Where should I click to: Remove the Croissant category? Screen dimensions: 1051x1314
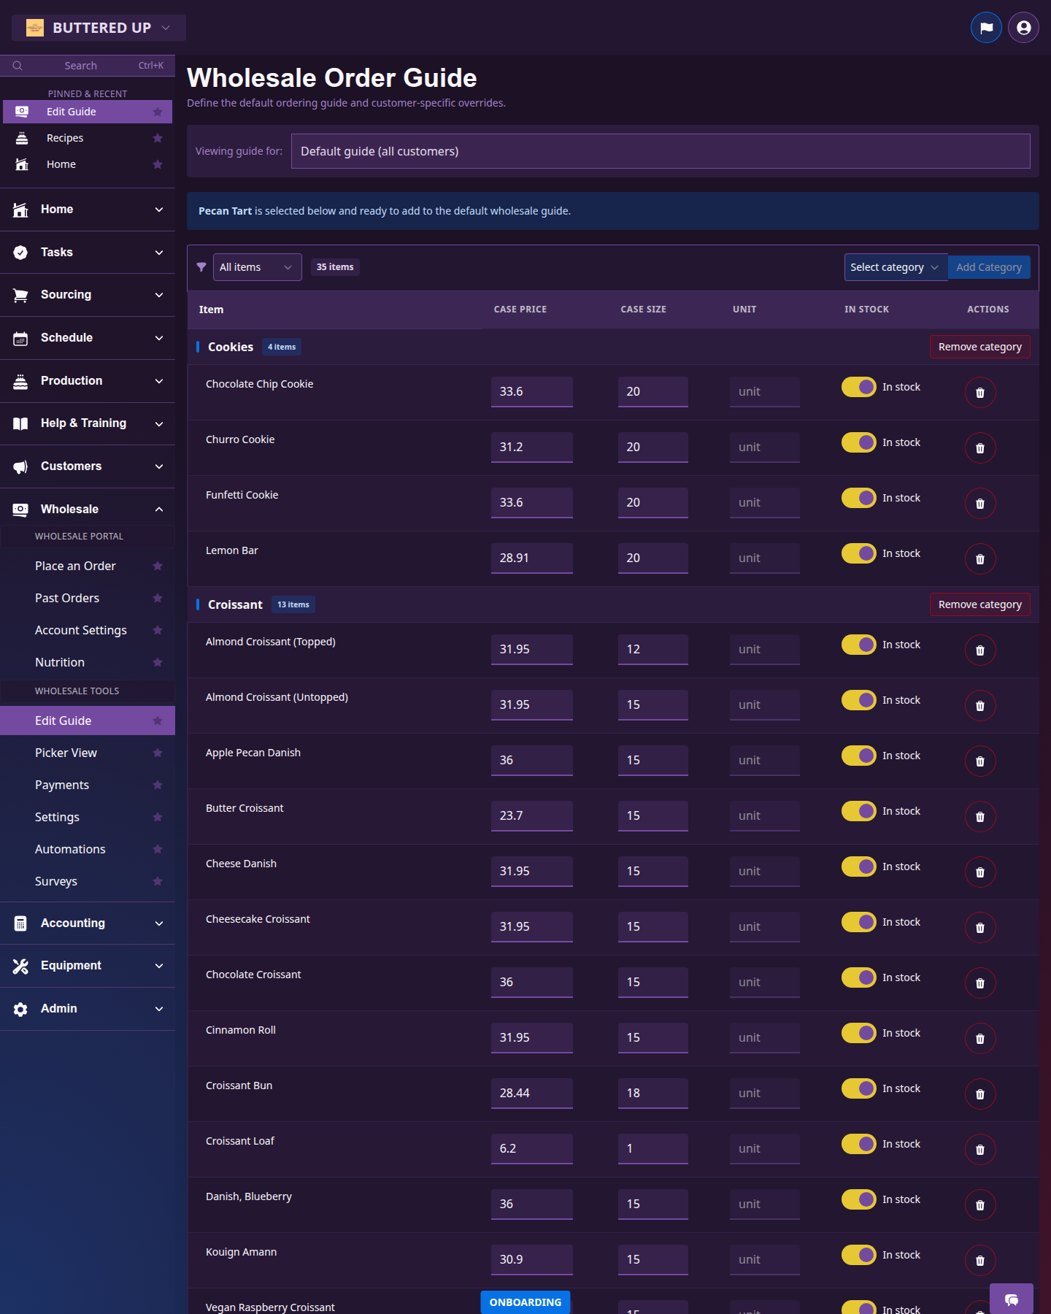979,604
